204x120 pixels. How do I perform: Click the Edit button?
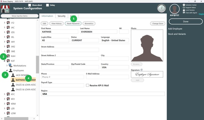(44, 24)
